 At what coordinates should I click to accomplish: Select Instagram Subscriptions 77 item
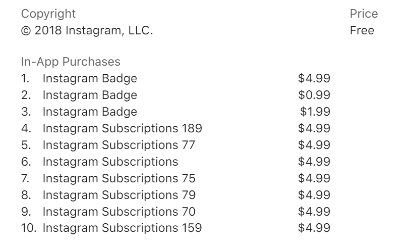(119, 145)
